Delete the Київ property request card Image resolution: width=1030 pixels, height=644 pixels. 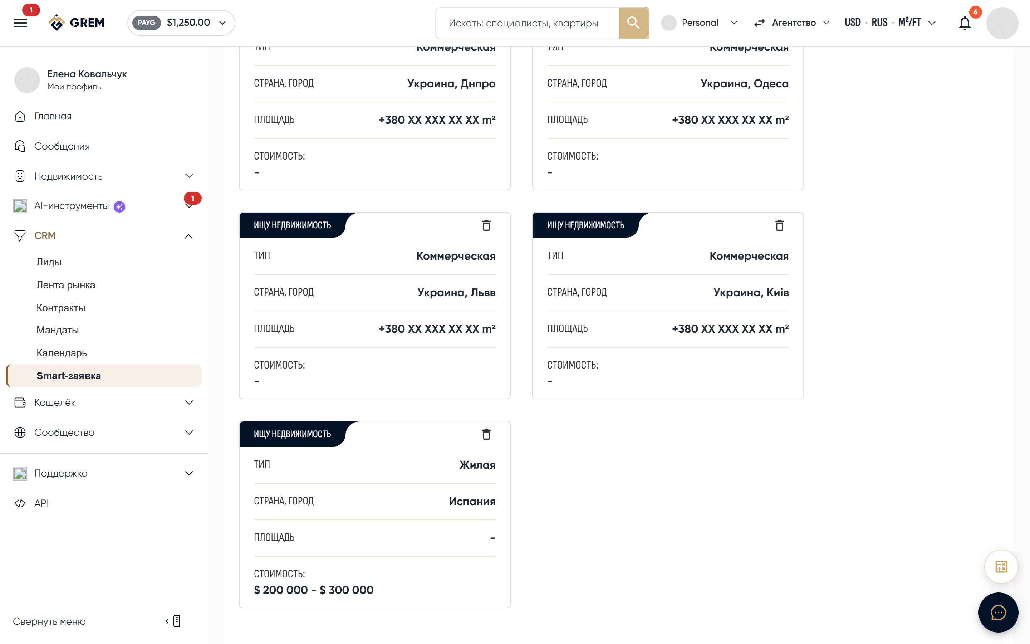779,225
